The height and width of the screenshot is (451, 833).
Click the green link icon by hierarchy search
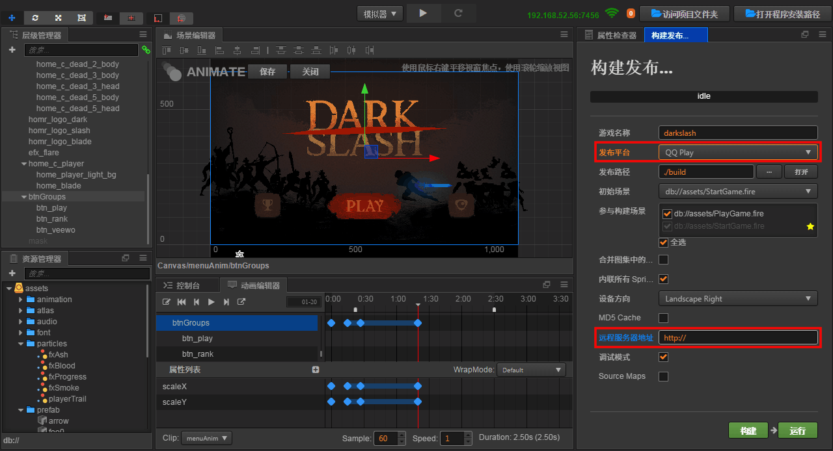146,50
